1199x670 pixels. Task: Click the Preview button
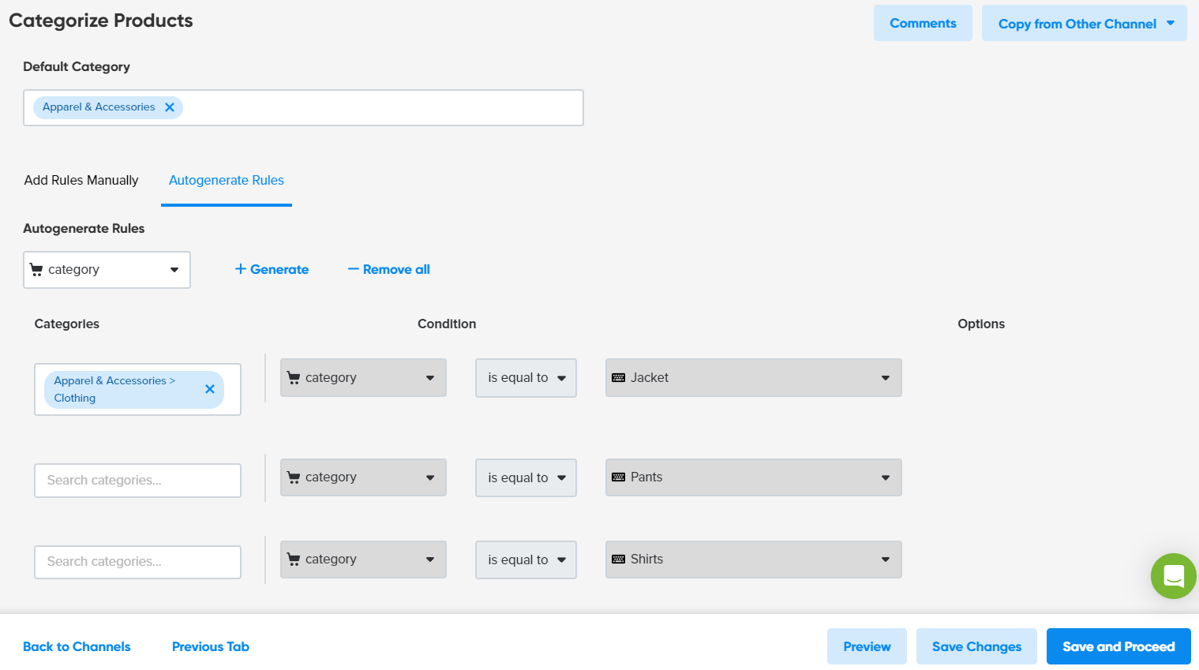[867, 646]
